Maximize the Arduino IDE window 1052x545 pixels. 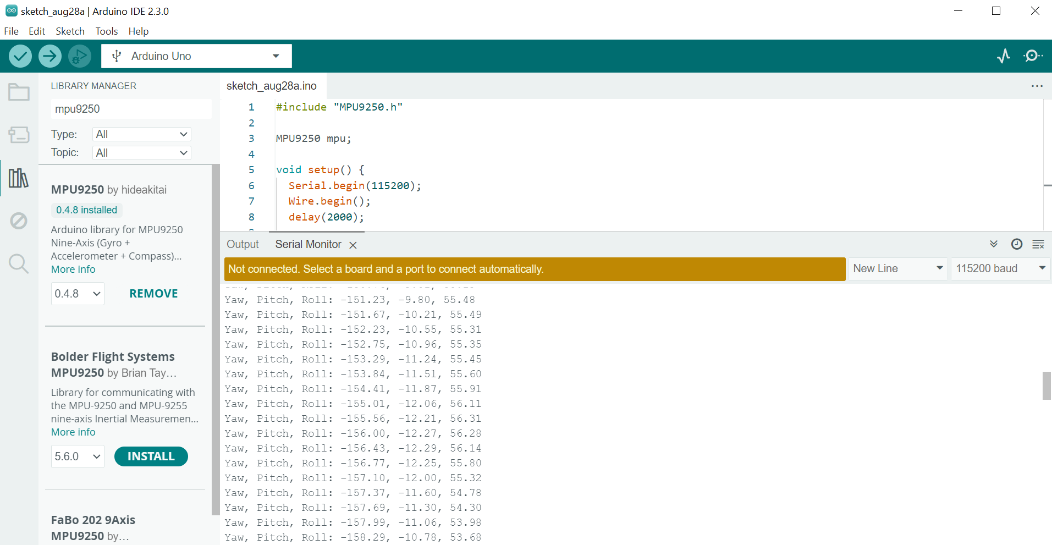pos(996,11)
